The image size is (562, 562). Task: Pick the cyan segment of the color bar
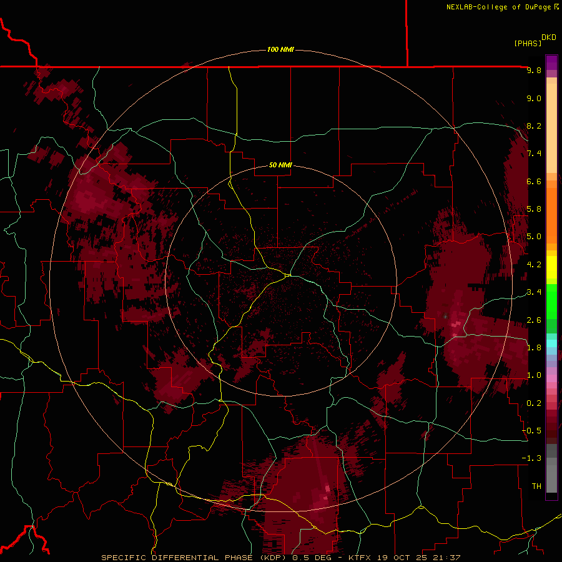pyautogui.click(x=551, y=343)
